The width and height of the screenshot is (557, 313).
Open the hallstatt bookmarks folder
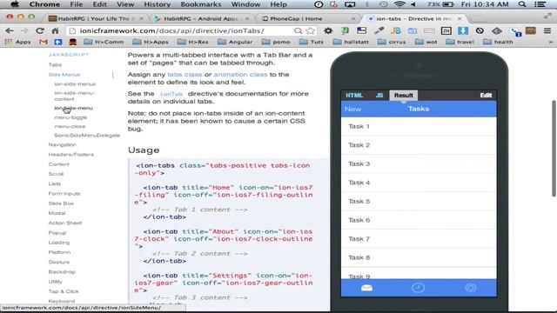[x=351, y=42]
